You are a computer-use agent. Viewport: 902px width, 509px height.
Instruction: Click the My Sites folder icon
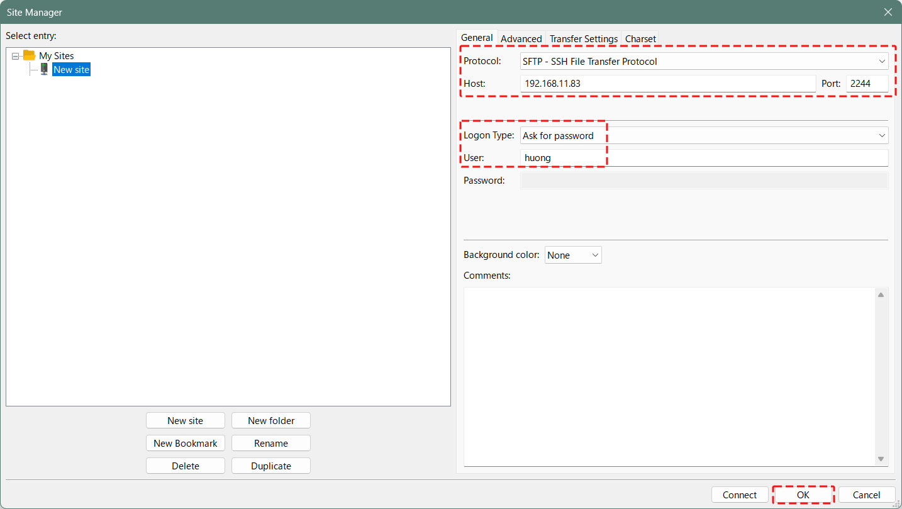29,55
